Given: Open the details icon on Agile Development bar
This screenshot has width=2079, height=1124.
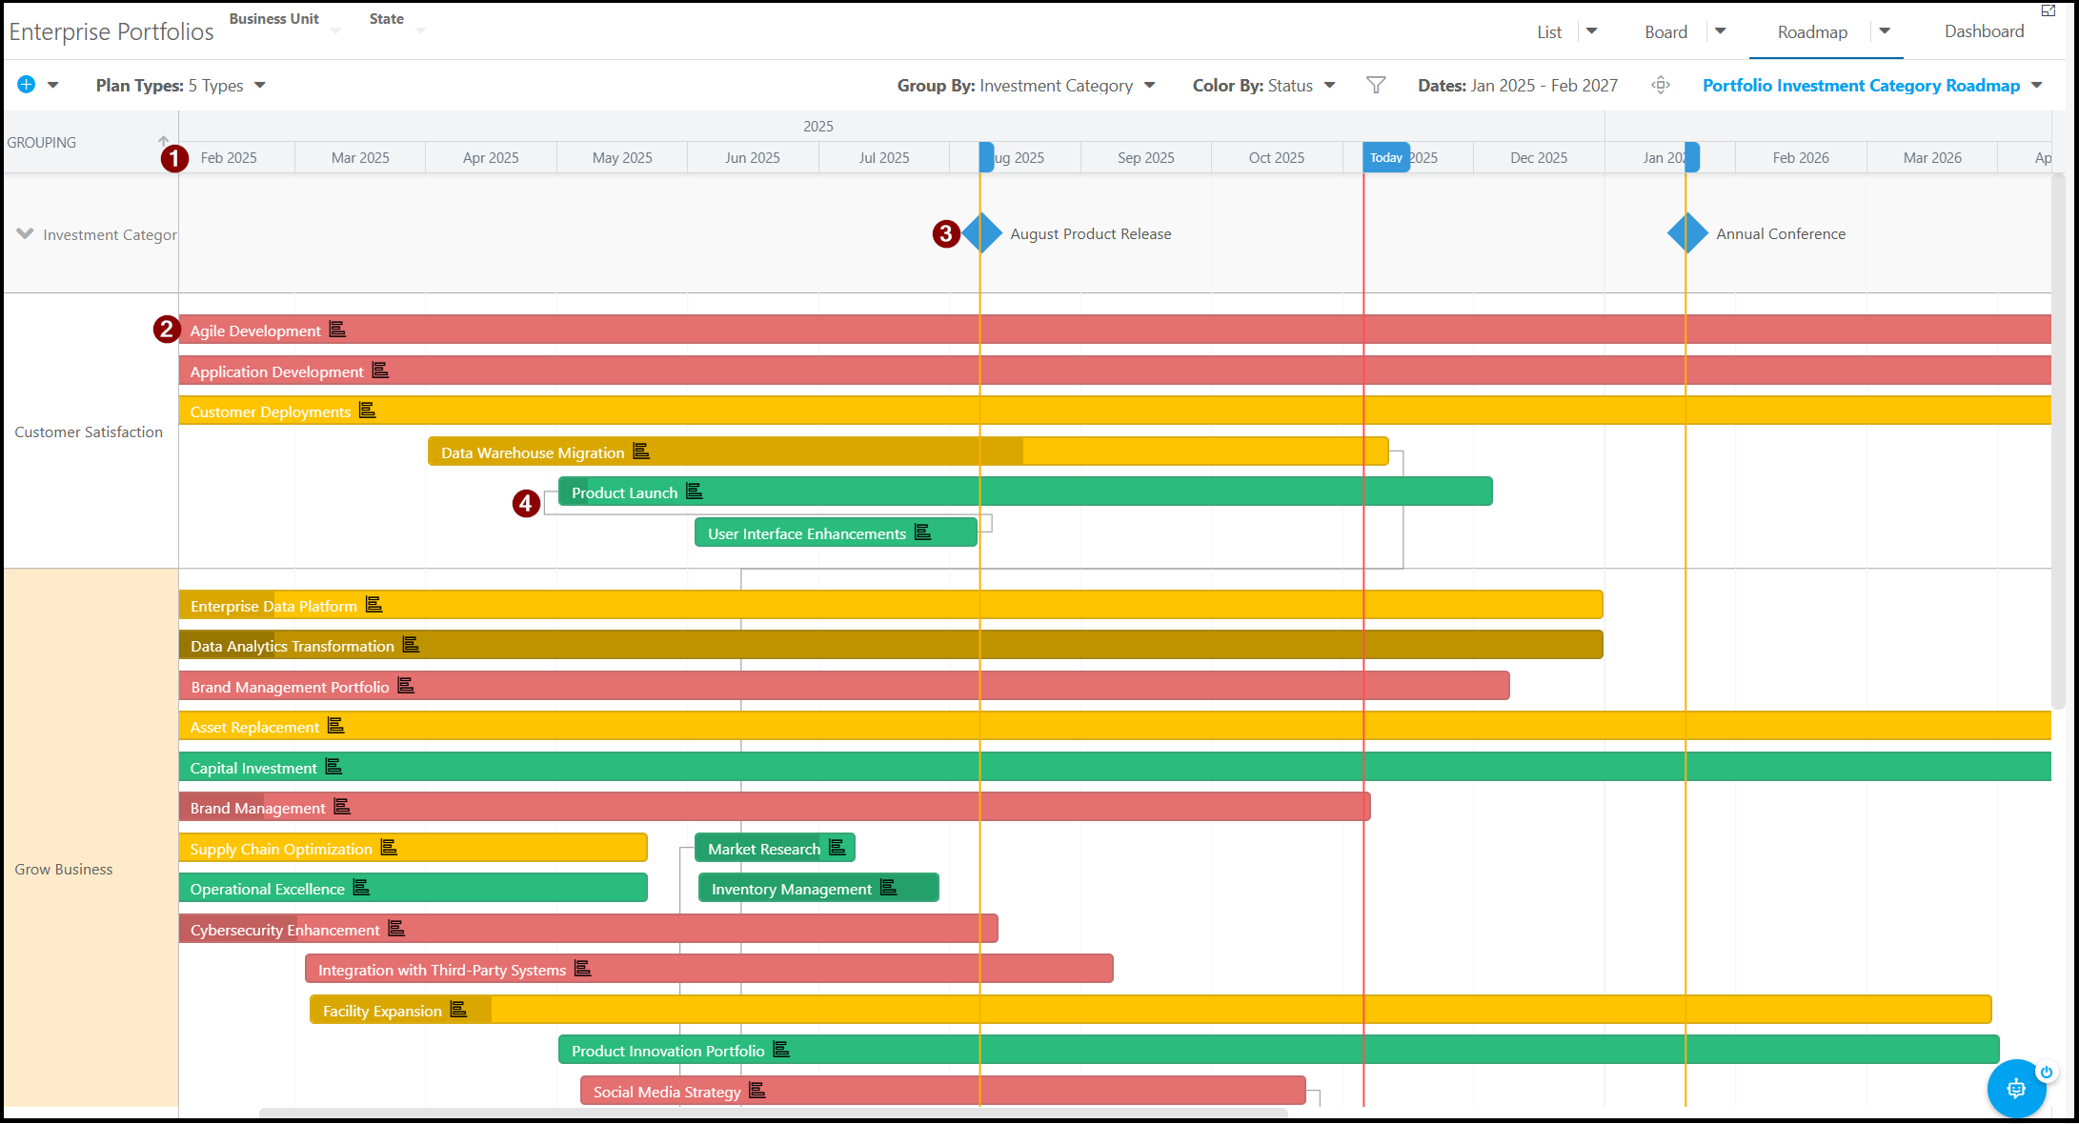Looking at the screenshot, I should pyautogui.click(x=338, y=329).
